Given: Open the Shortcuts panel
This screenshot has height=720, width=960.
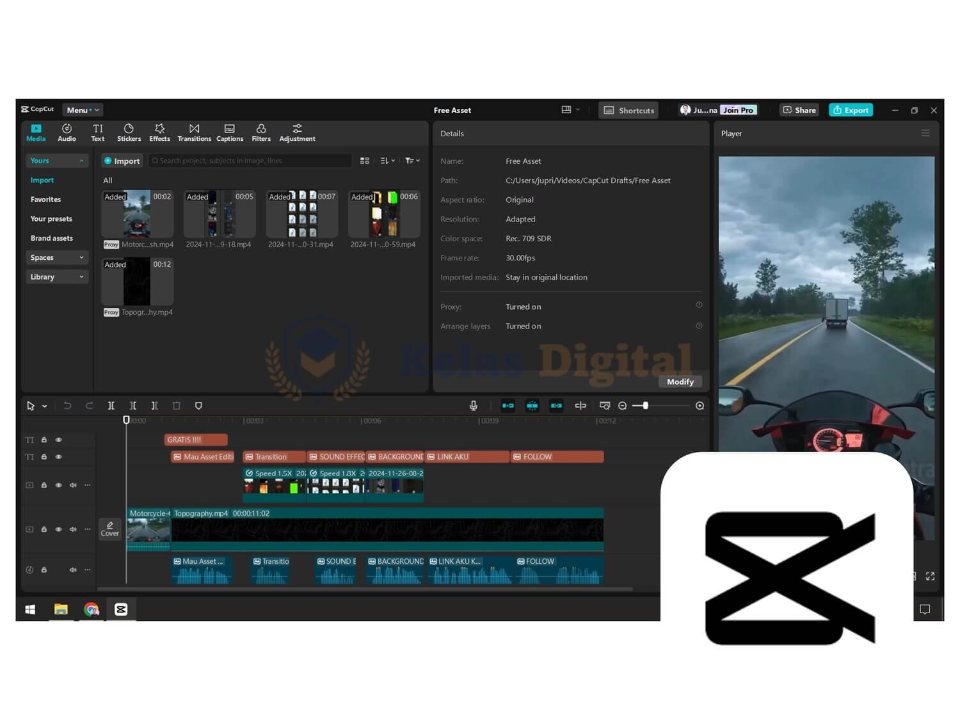Looking at the screenshot, I should tap(628, 110).
